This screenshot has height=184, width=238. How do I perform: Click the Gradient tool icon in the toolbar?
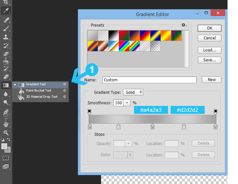point(6,85)
